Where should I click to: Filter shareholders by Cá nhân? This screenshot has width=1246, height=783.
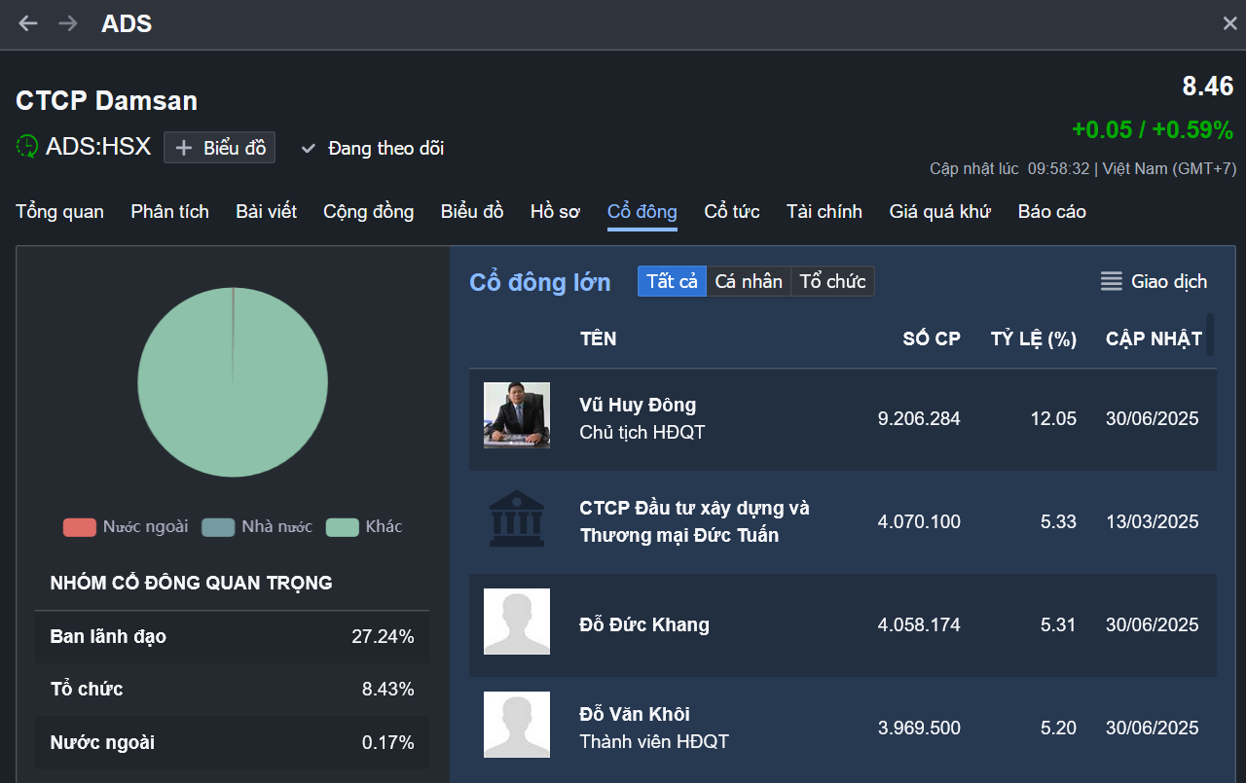pyautogui.click(x=749, y=281)
